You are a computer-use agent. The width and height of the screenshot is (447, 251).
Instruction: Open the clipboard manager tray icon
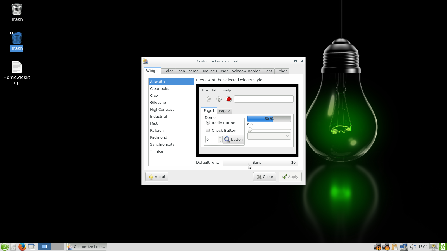pos(394,247)
